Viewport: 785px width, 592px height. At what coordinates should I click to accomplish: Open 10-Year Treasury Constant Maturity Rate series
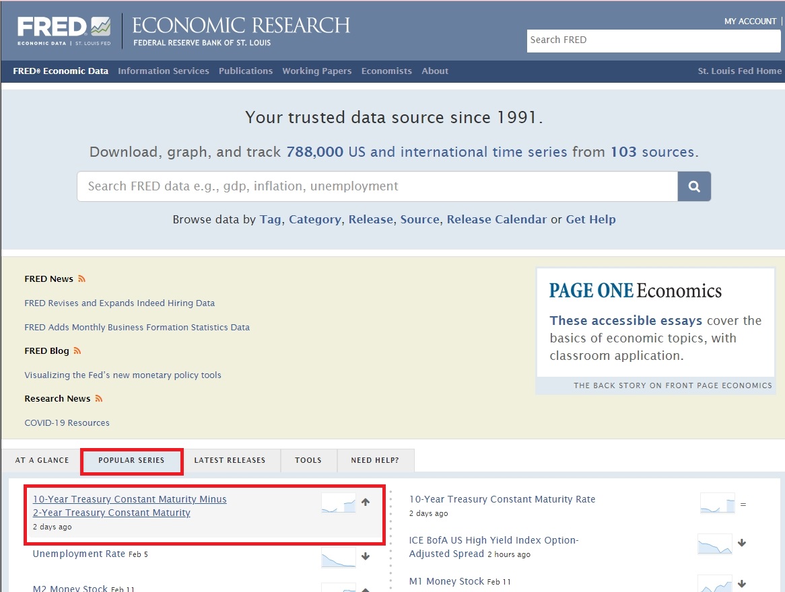click(502, 499)
